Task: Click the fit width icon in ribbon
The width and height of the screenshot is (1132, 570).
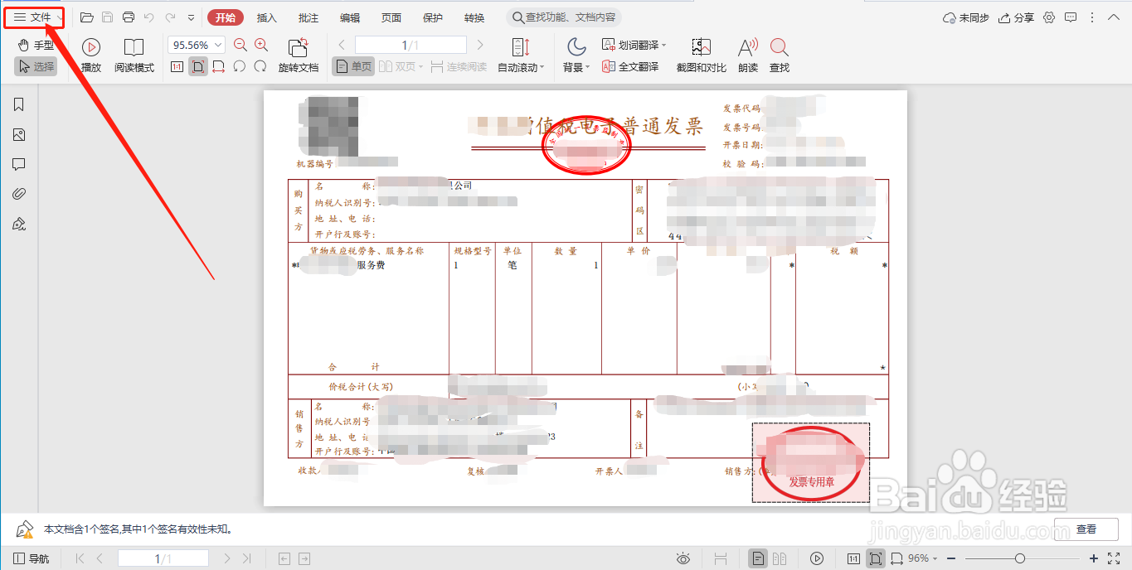Action: point(219,67)
